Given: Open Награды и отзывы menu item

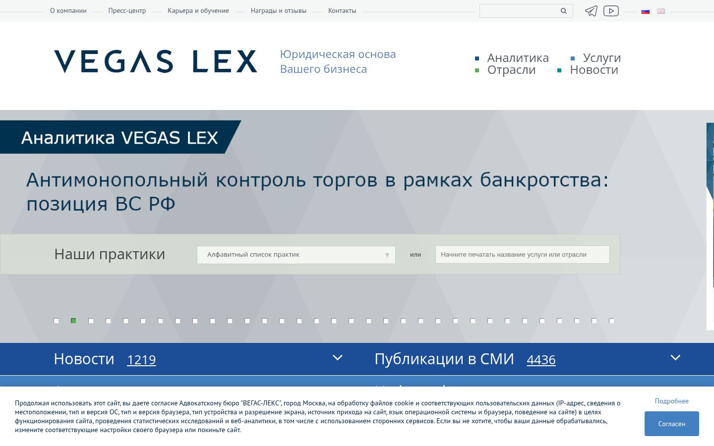Looking at the screenshot, I should point(279,10).
